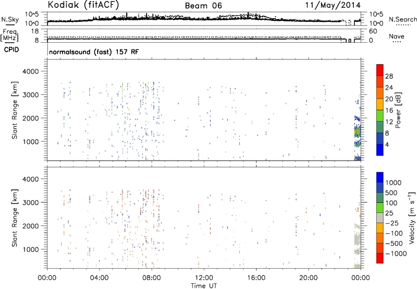Screen dimensions: 417x289
Task: Click the "28" label on Power colorbar
Action: coord(389,76)
